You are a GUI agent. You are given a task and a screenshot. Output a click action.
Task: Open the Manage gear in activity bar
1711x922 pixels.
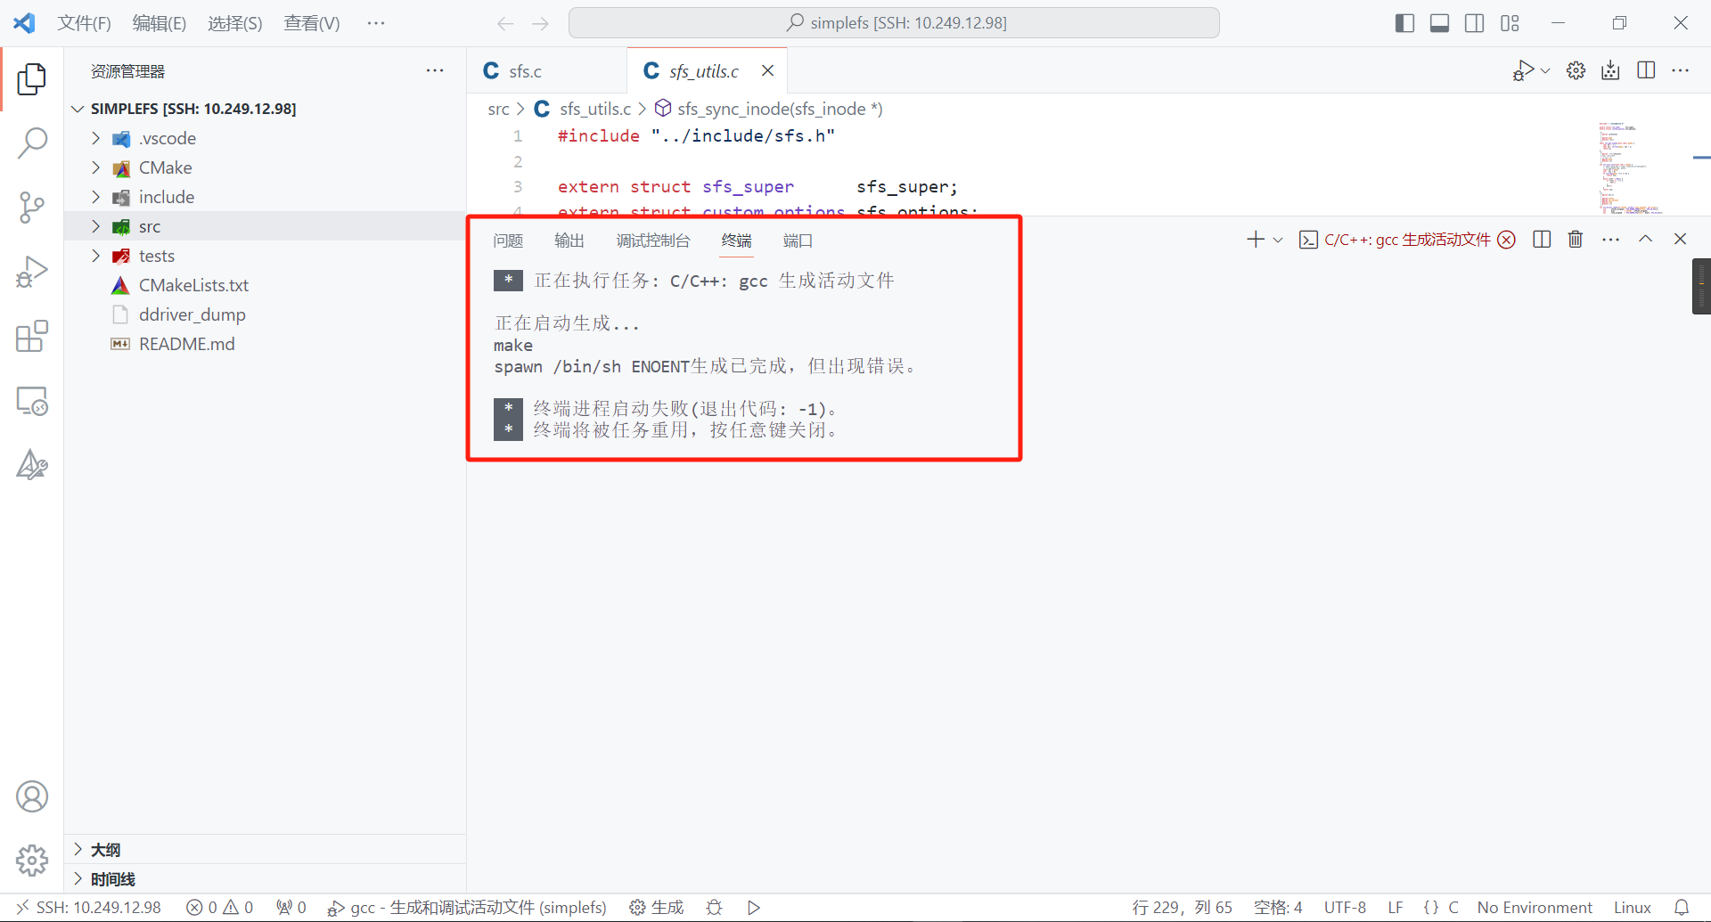click(x=32, y=861)
